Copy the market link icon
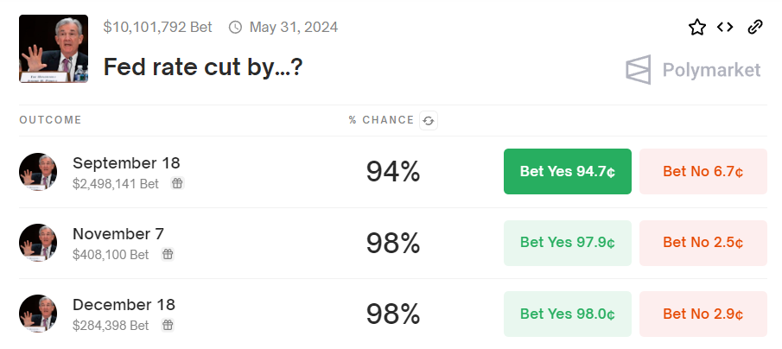The height and width of the screenshot is (349, 782). click(755, 27)
